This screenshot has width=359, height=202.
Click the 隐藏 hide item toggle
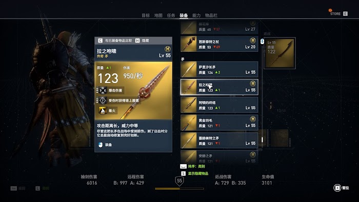(142, 41)
